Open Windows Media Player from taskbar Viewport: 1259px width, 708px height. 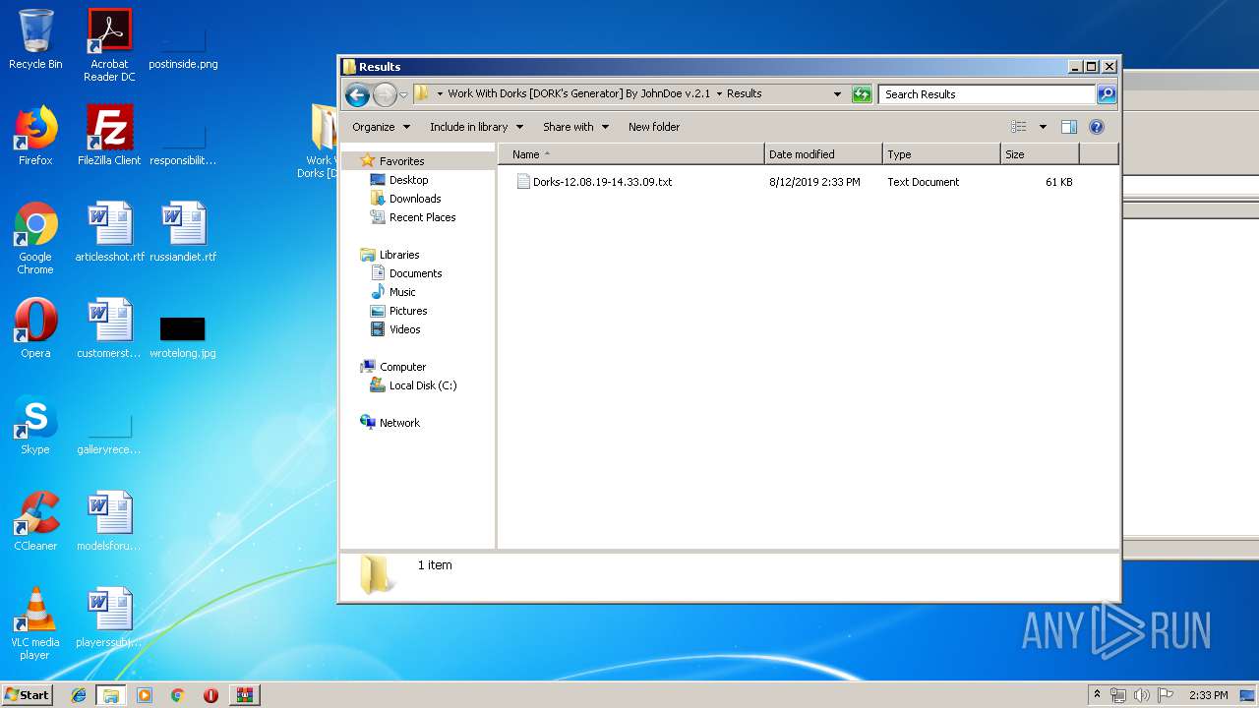click(145, 695)
